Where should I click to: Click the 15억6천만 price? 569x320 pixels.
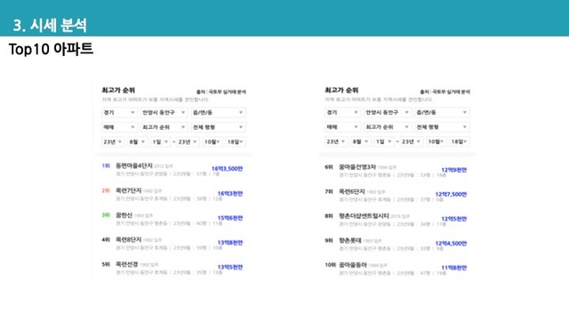(x=230, y=218)
